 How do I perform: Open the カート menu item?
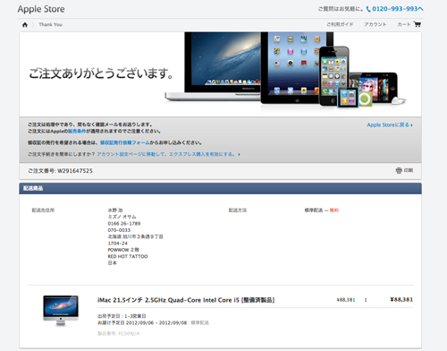[404, 24]
